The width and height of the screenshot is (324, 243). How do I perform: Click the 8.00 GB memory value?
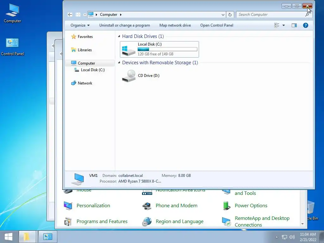184,175
